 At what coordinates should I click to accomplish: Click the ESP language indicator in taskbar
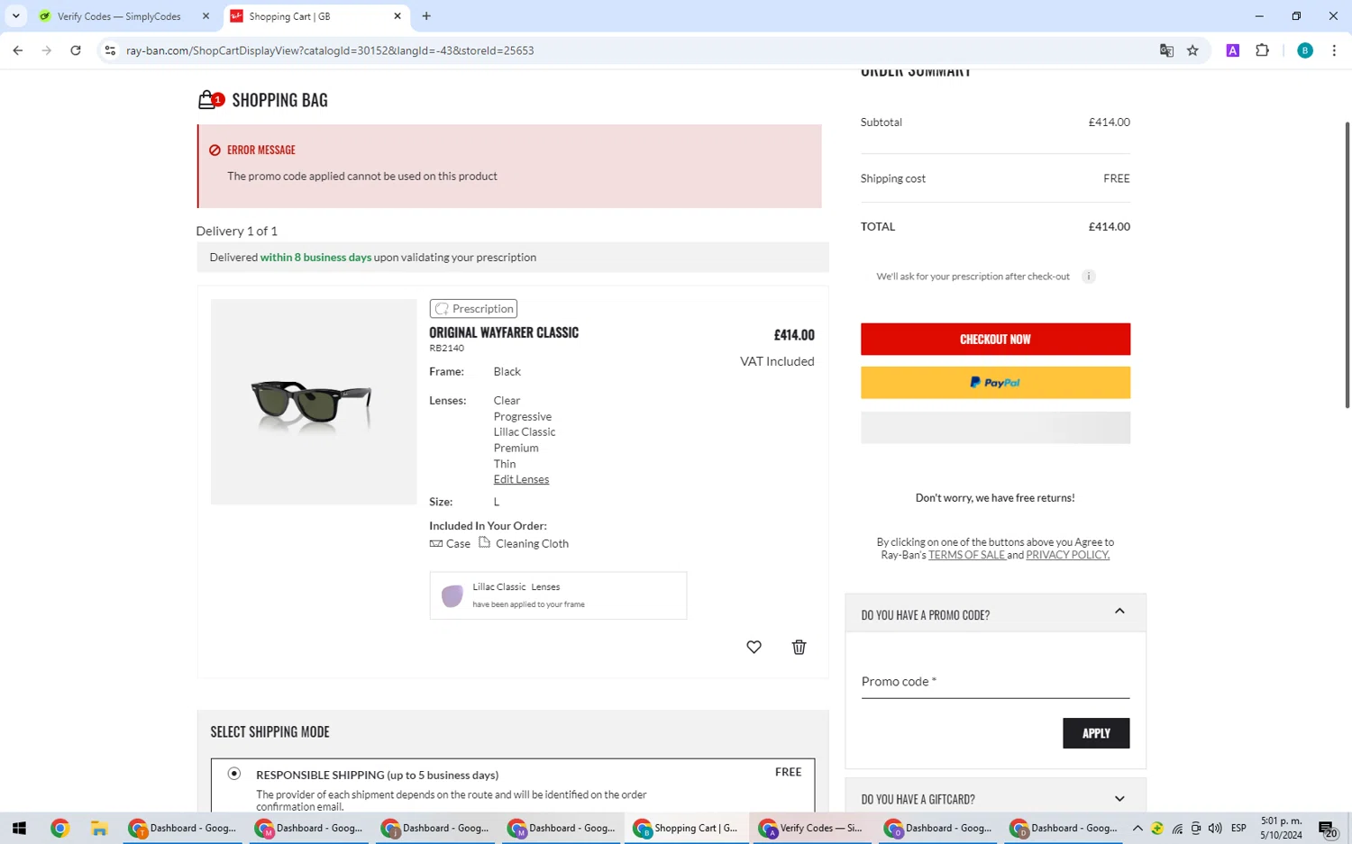[1239, 828]
